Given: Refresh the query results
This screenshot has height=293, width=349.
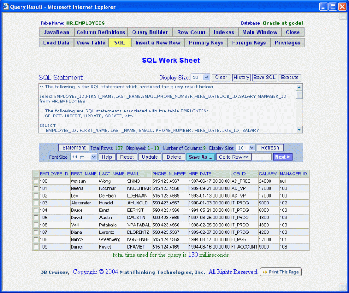Looking at the screenshot, I should 270,147.
